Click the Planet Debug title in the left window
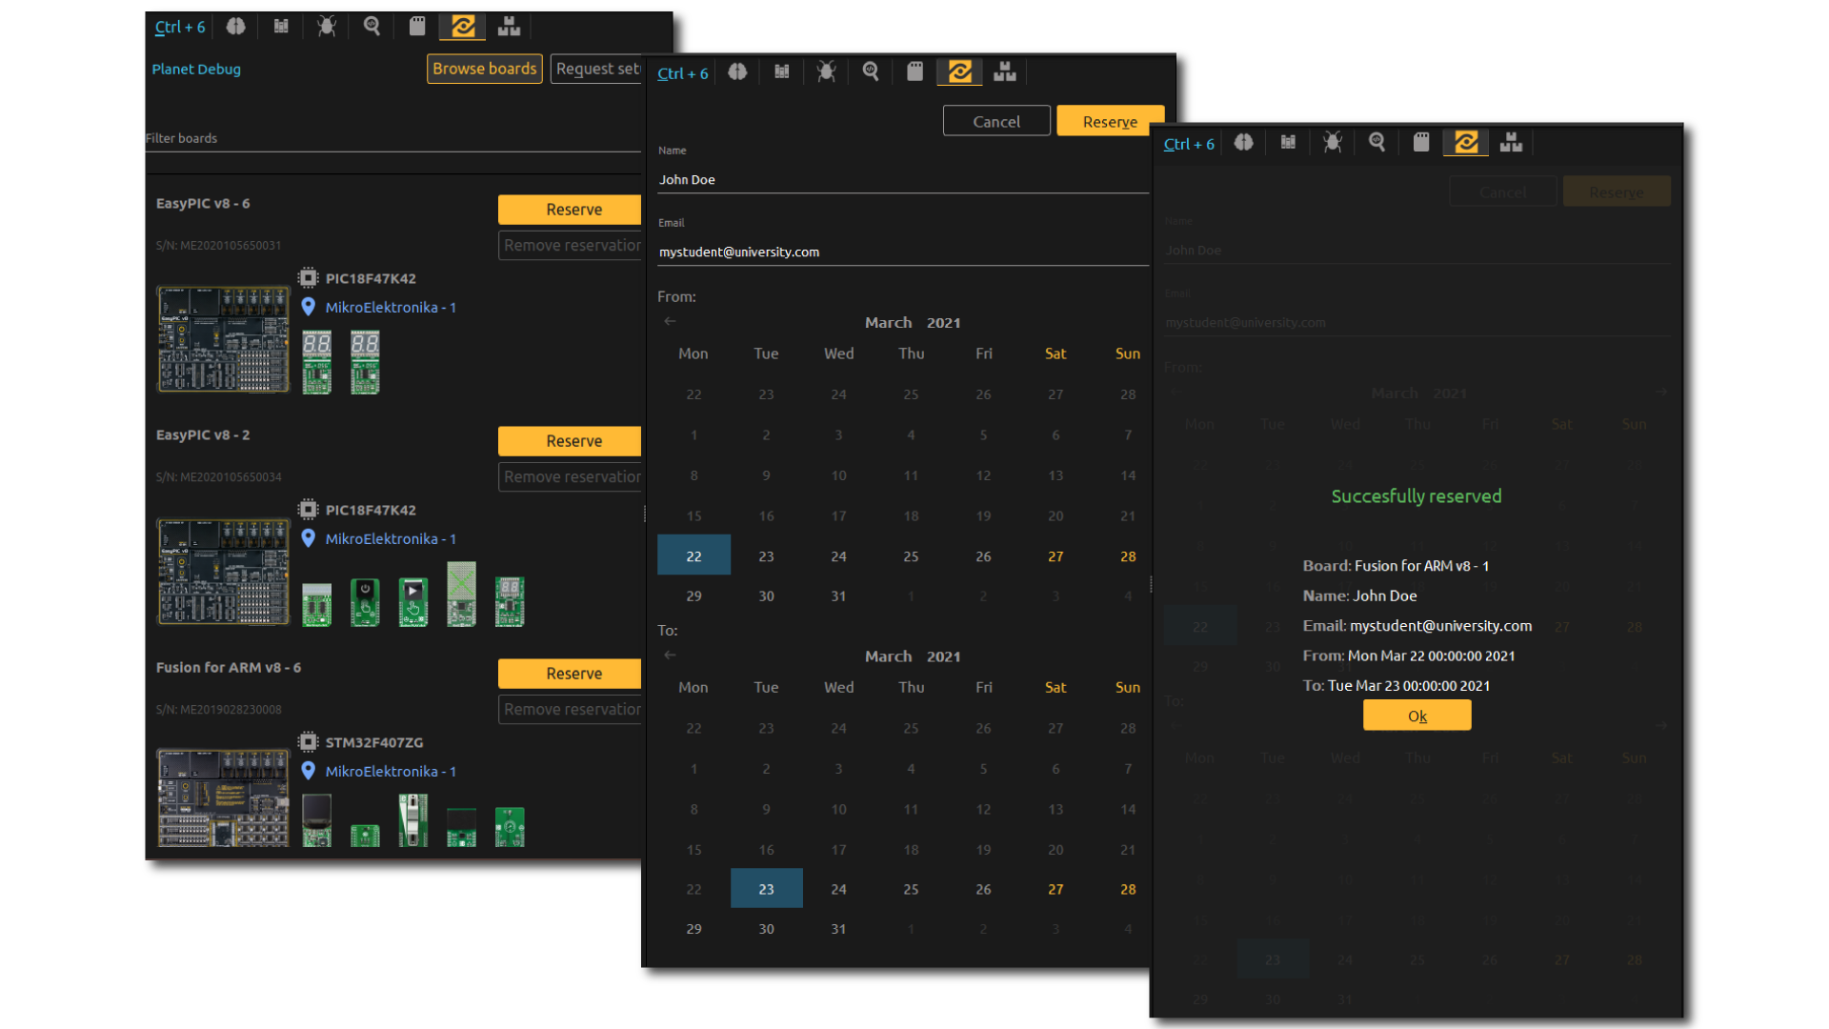1829x1029 pixels. click(x=196, y=69)
